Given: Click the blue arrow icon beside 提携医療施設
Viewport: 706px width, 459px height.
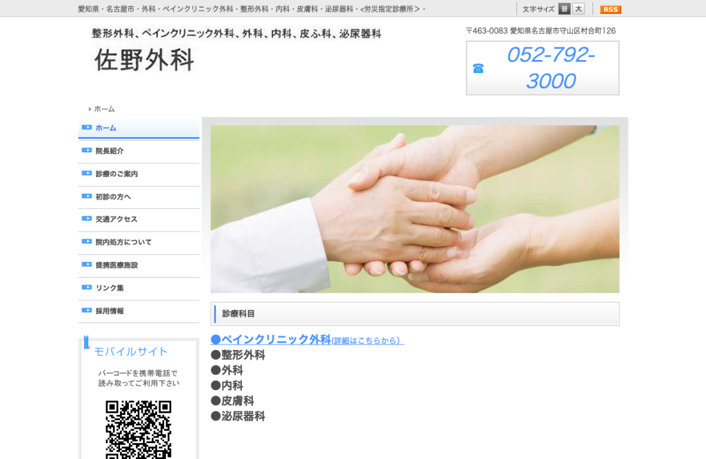Looking at the screenshot, I should click(86, 265).
